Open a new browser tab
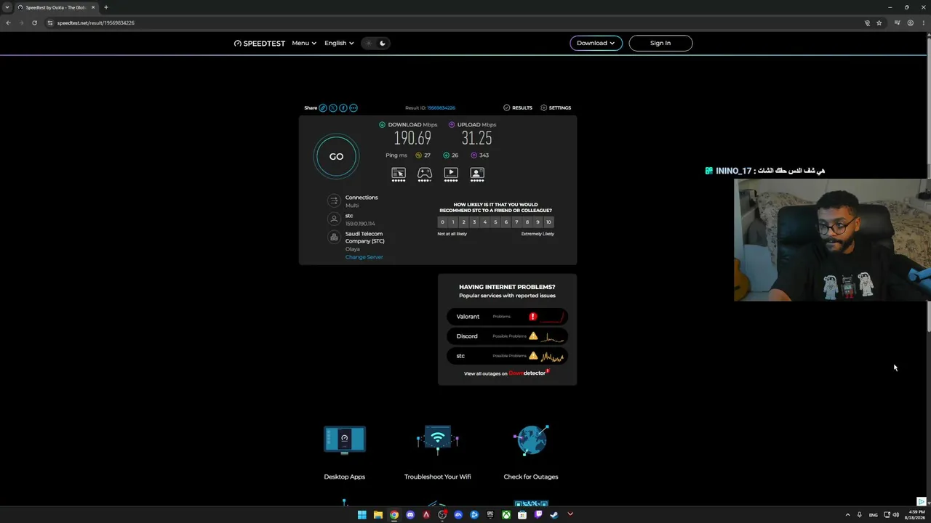931x523 pixels. (x=106, y=7)
